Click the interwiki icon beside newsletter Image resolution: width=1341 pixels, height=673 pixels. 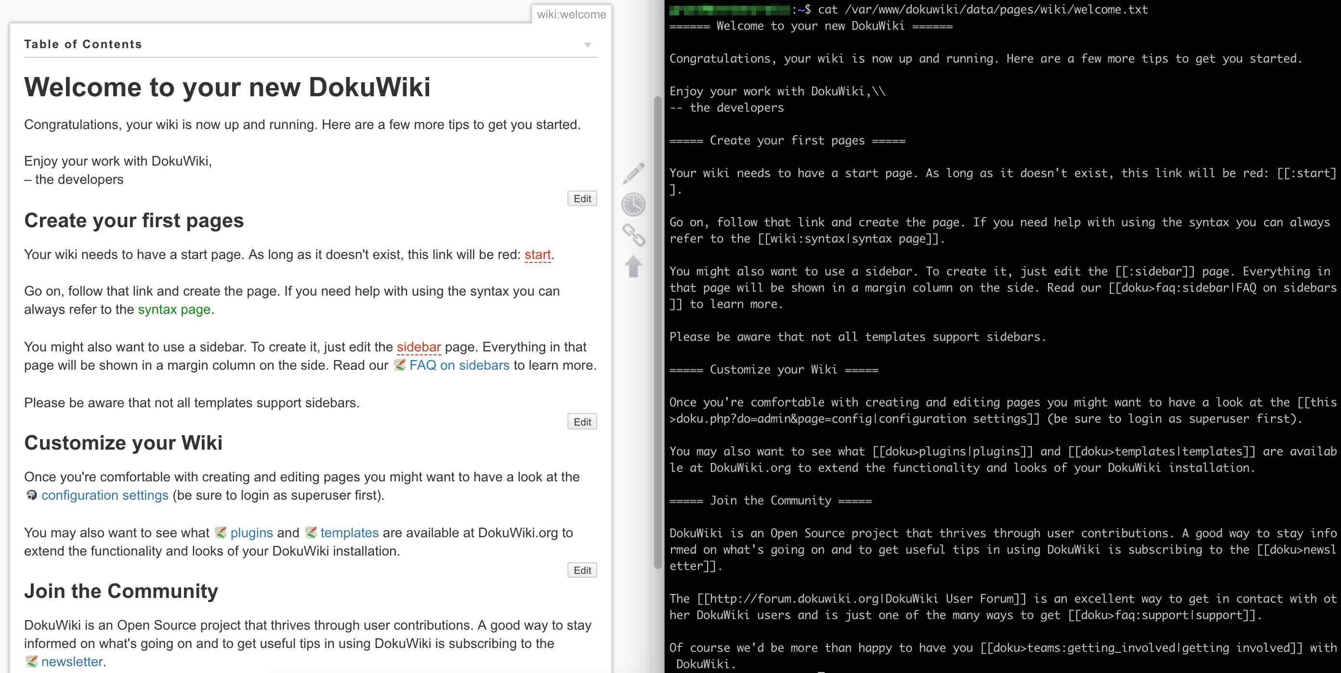(x=31, y=661)
